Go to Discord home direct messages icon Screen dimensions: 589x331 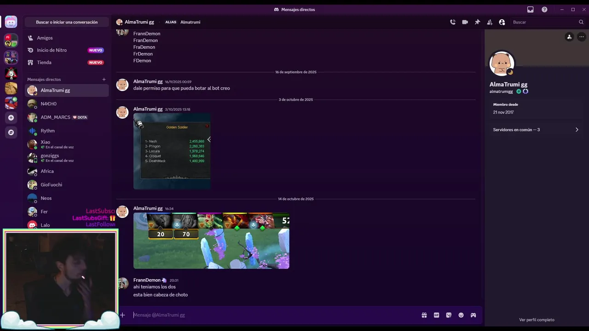click(x=11, y=22)
